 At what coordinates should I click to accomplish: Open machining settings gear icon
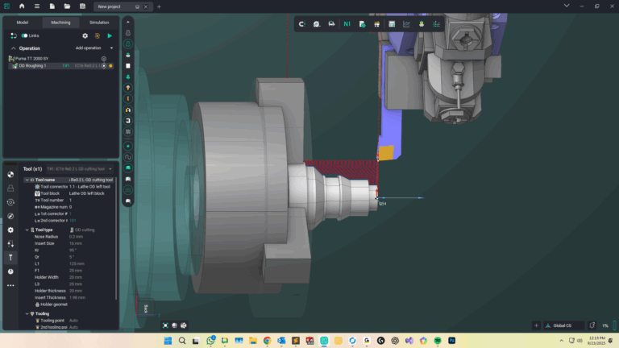pyautogui.click(x=85, y=35)
